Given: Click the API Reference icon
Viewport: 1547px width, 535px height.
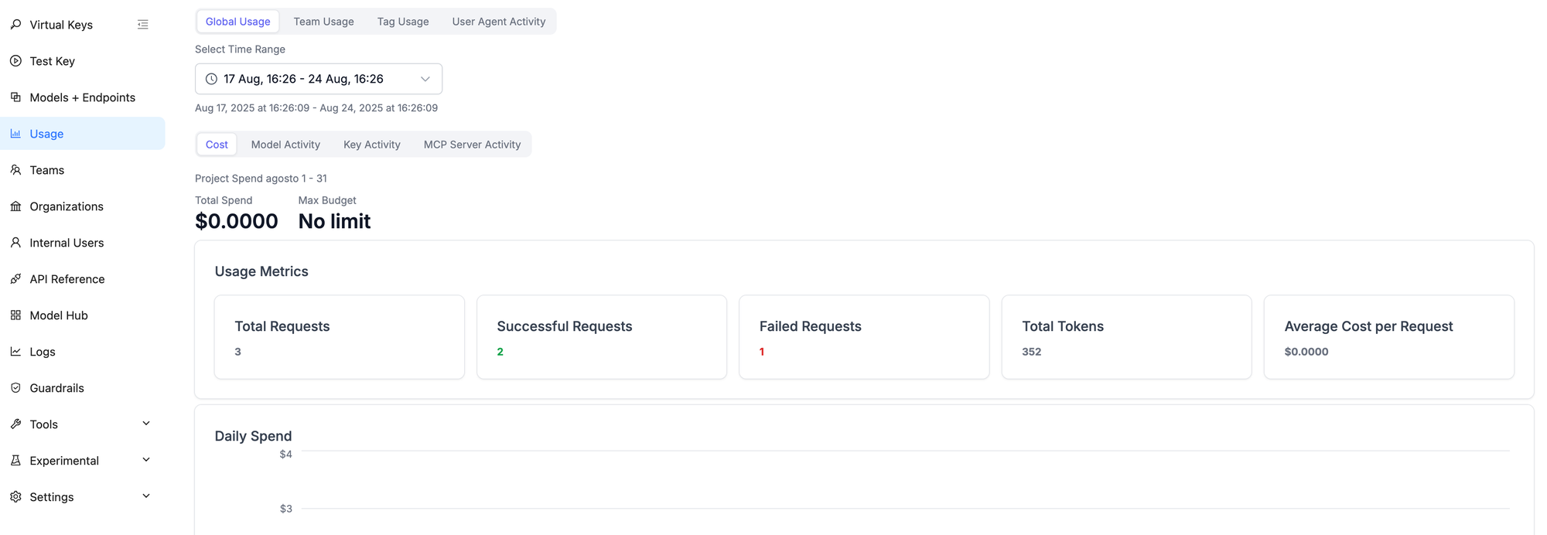Looking at the screenshot, I should click(15, 279).
